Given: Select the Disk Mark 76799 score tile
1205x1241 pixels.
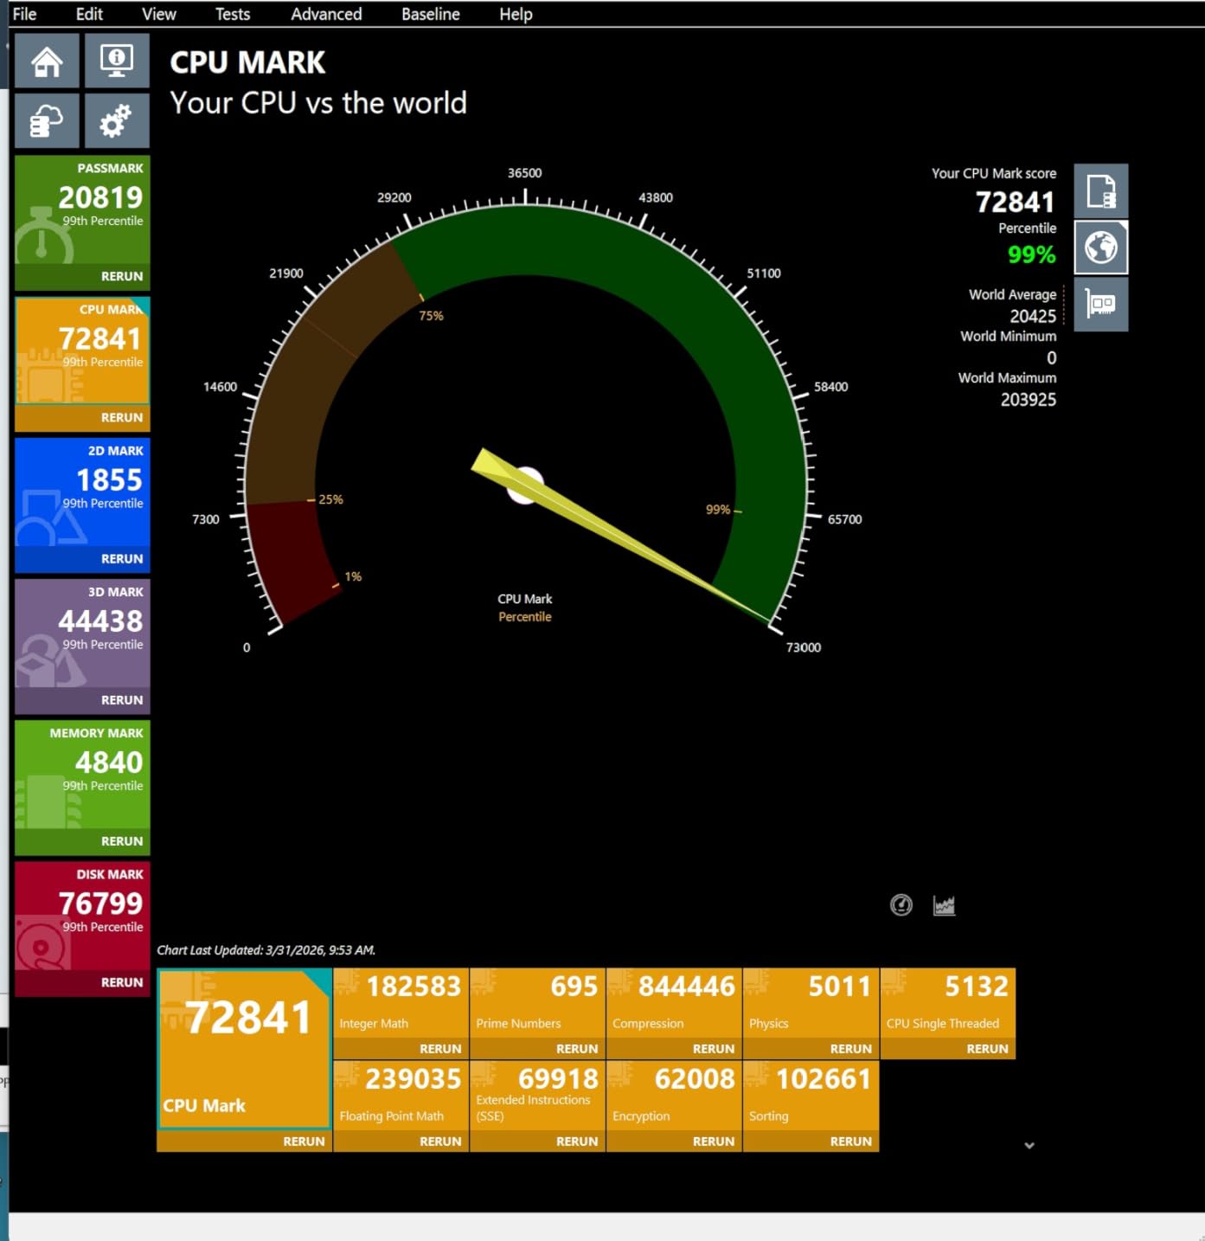Looking at the screenshot, I should click(82, 916).
